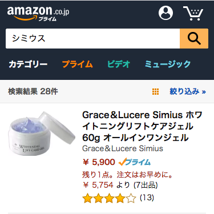214x214 pixels.
Task: Go to the ビデオ tab
Action: 119,64
